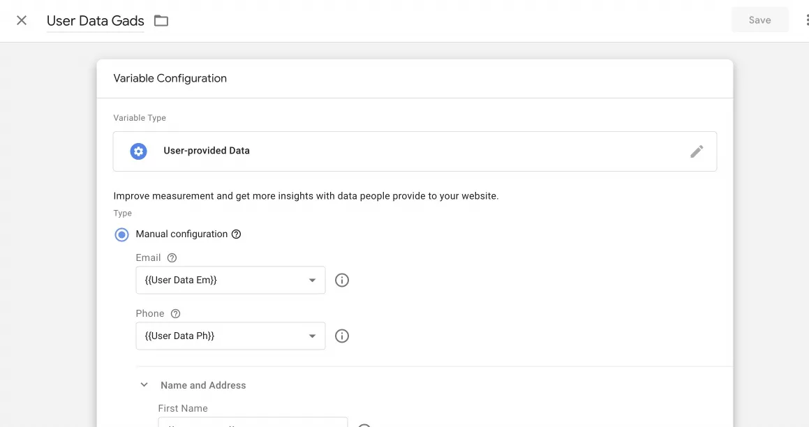Screen dimensions: 809x427
Task: Click the folder icon next to User Data Gads
Action: coord(161,21)
